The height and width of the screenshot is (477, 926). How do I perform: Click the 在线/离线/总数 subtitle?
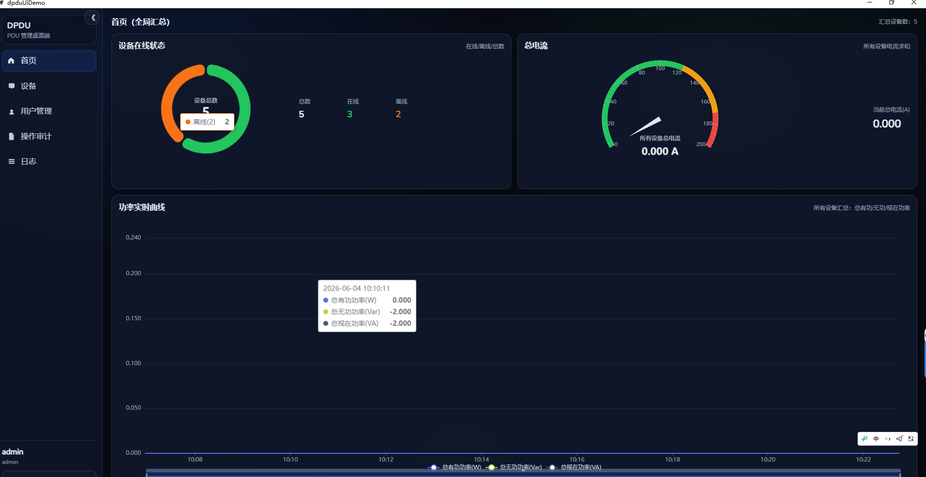click(485, 46)
